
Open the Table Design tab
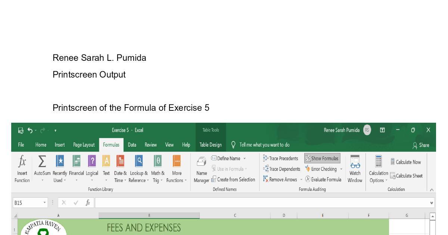click(x=211, y=145)
